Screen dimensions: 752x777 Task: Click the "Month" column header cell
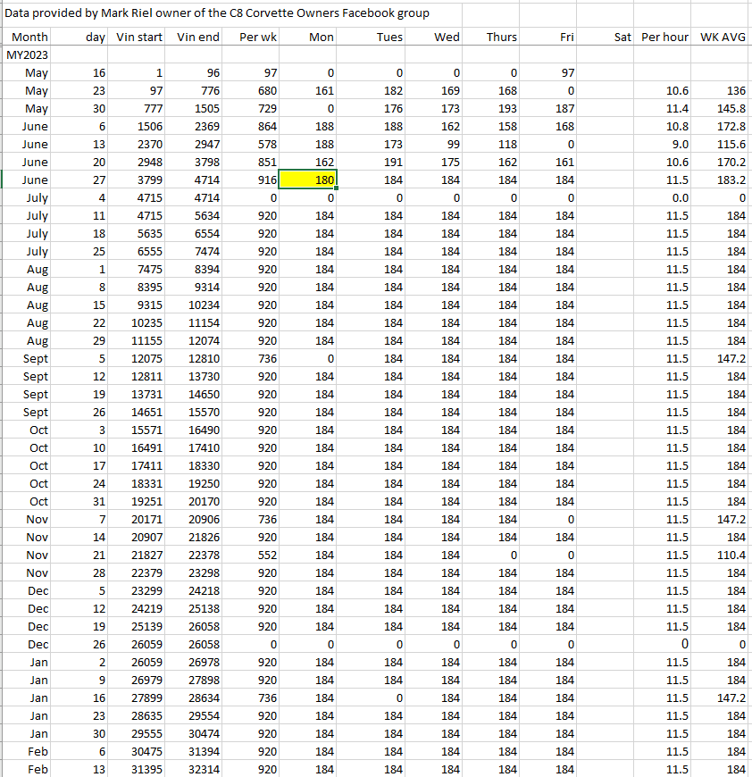pyautogui.click(x=29, y=38)
